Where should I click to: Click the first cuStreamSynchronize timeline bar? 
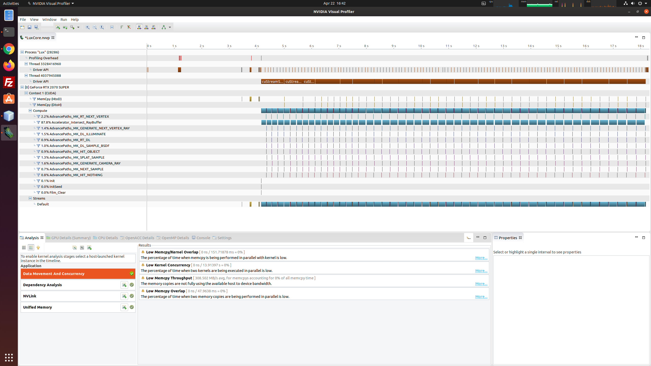[272, 81]
